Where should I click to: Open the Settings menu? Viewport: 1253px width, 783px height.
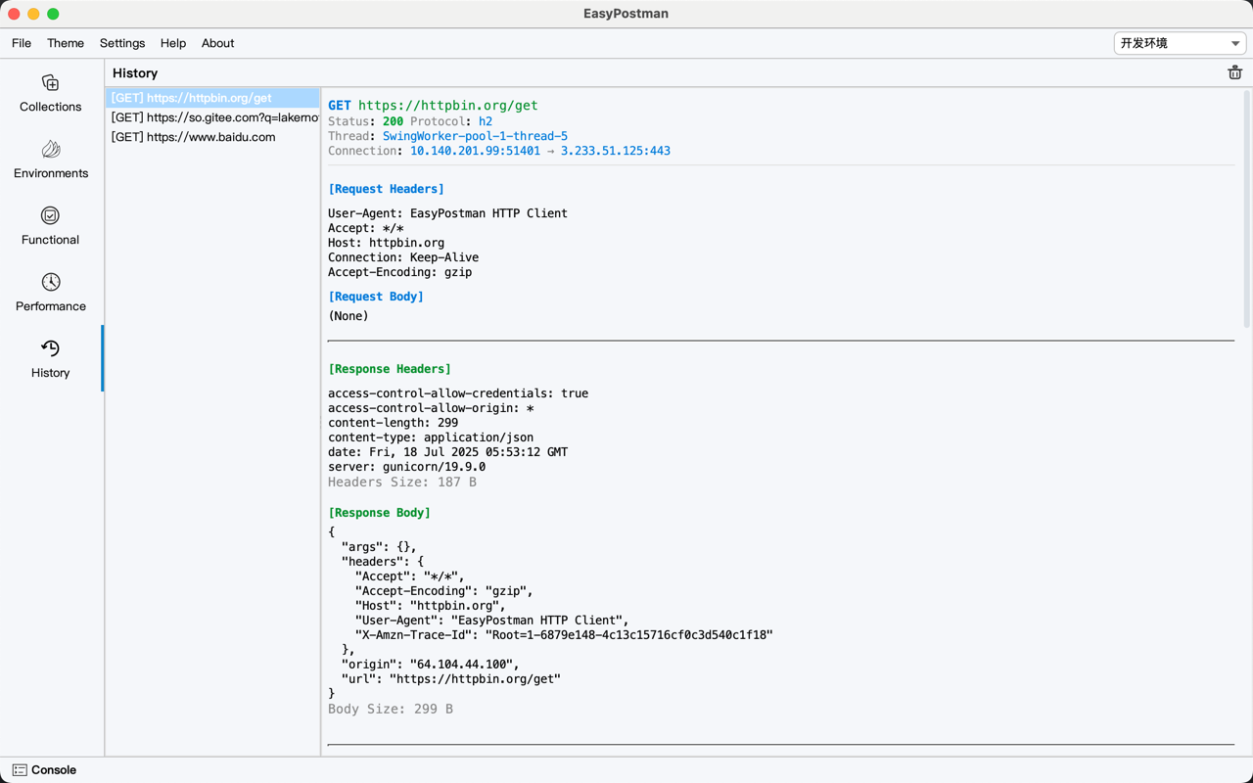(122, 43)
